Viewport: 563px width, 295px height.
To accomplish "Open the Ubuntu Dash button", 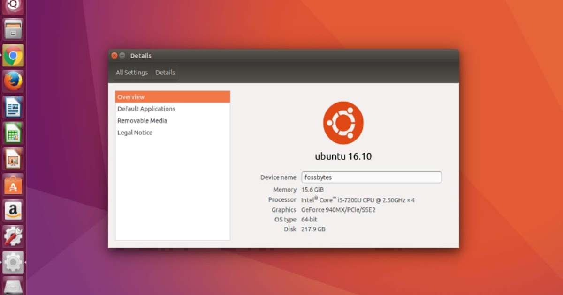I will click(13, 6).
